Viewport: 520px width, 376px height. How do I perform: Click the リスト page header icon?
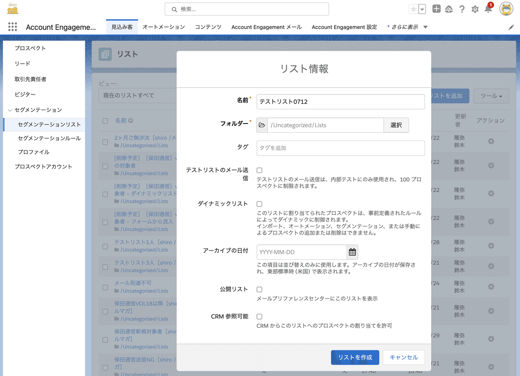click(105, 54)
